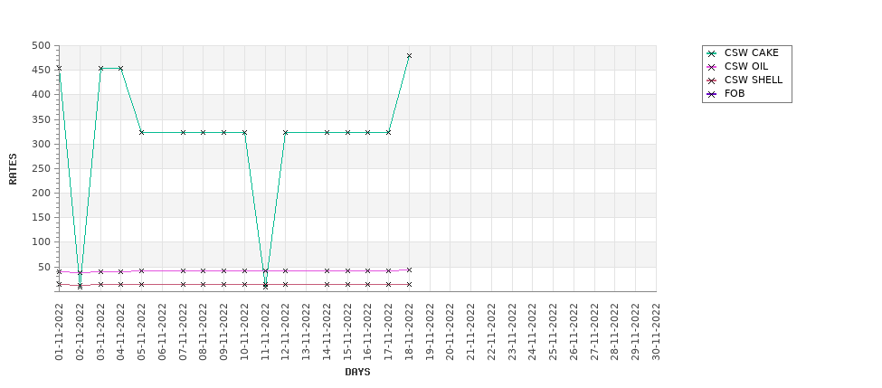Click the CSW CAKE legend marker icon
The width and height of the screenshot is (882, 388).
click(x=712, y=53)
